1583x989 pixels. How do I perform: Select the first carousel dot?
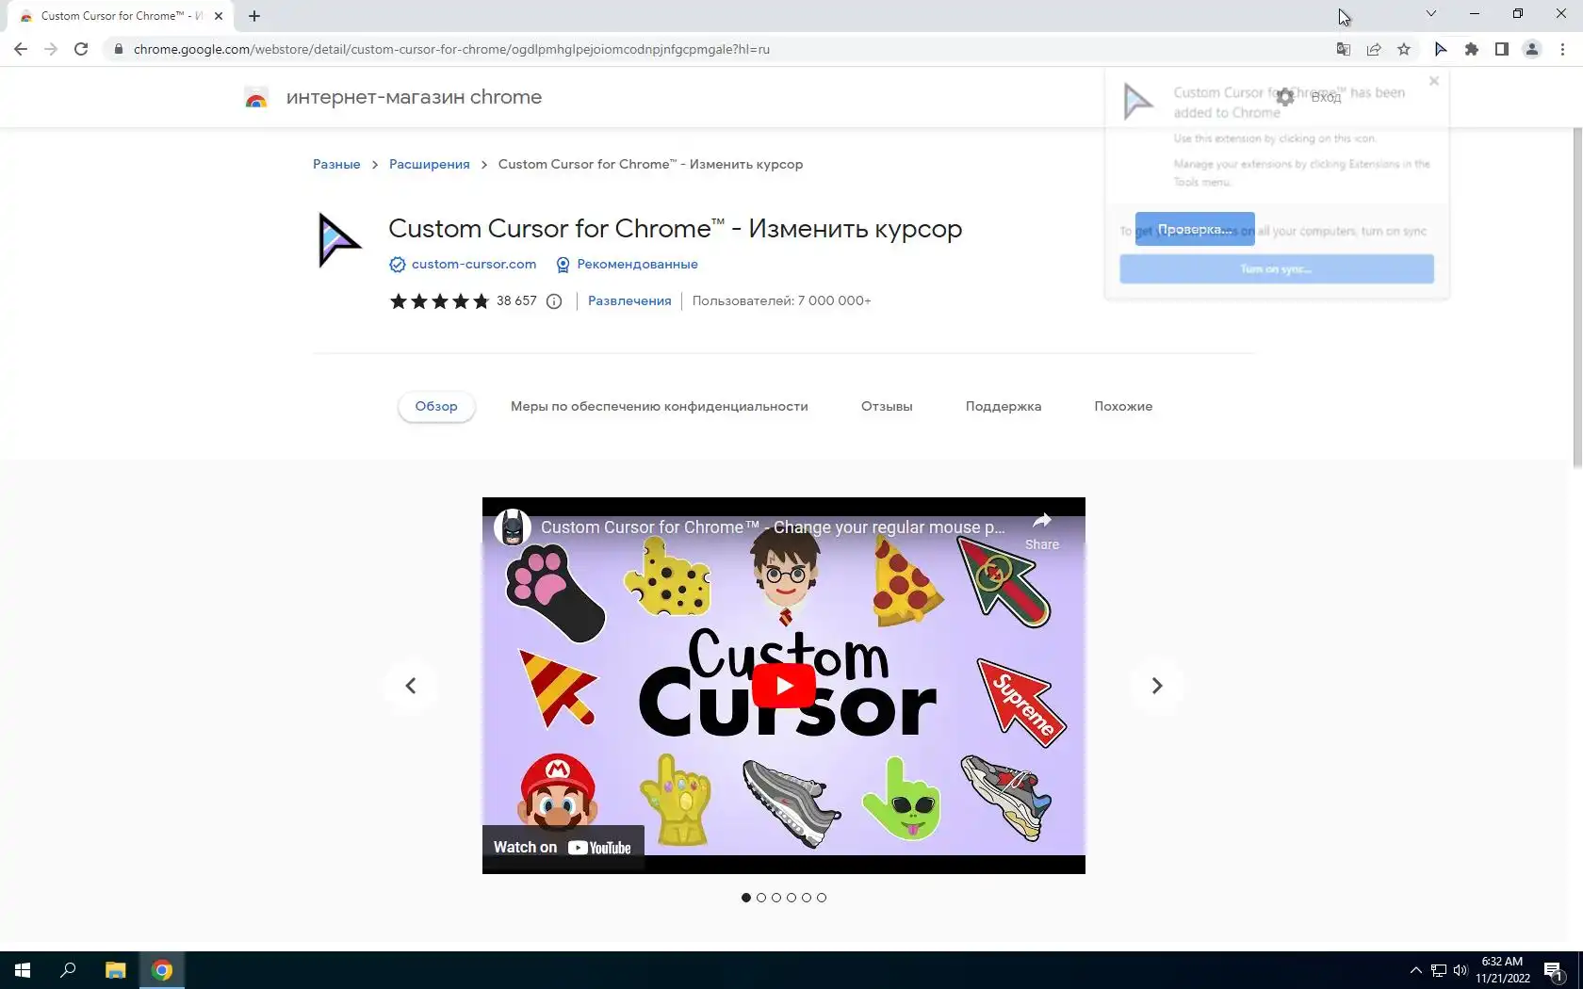[746, 898]
